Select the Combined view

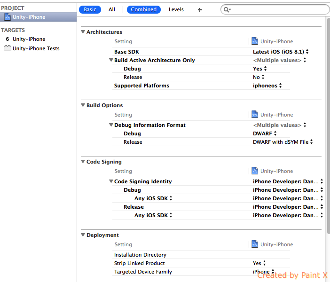[x=144, y=10]
